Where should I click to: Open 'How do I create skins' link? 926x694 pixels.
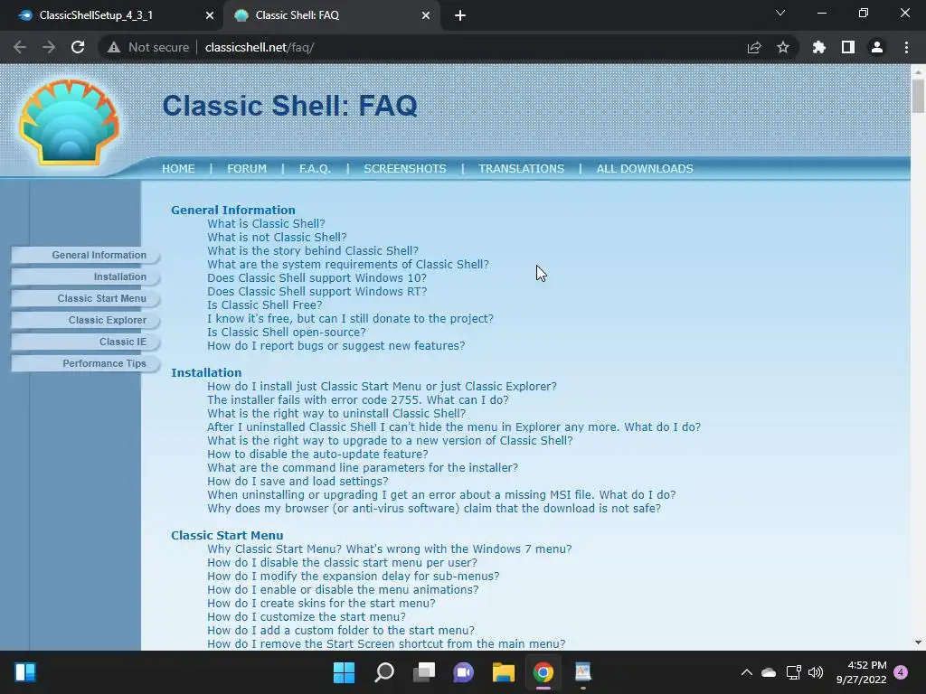(321, 604)
